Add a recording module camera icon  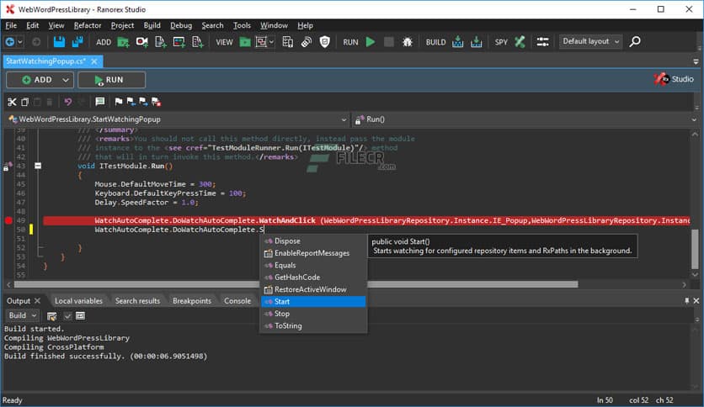click(x=141, y=42)
